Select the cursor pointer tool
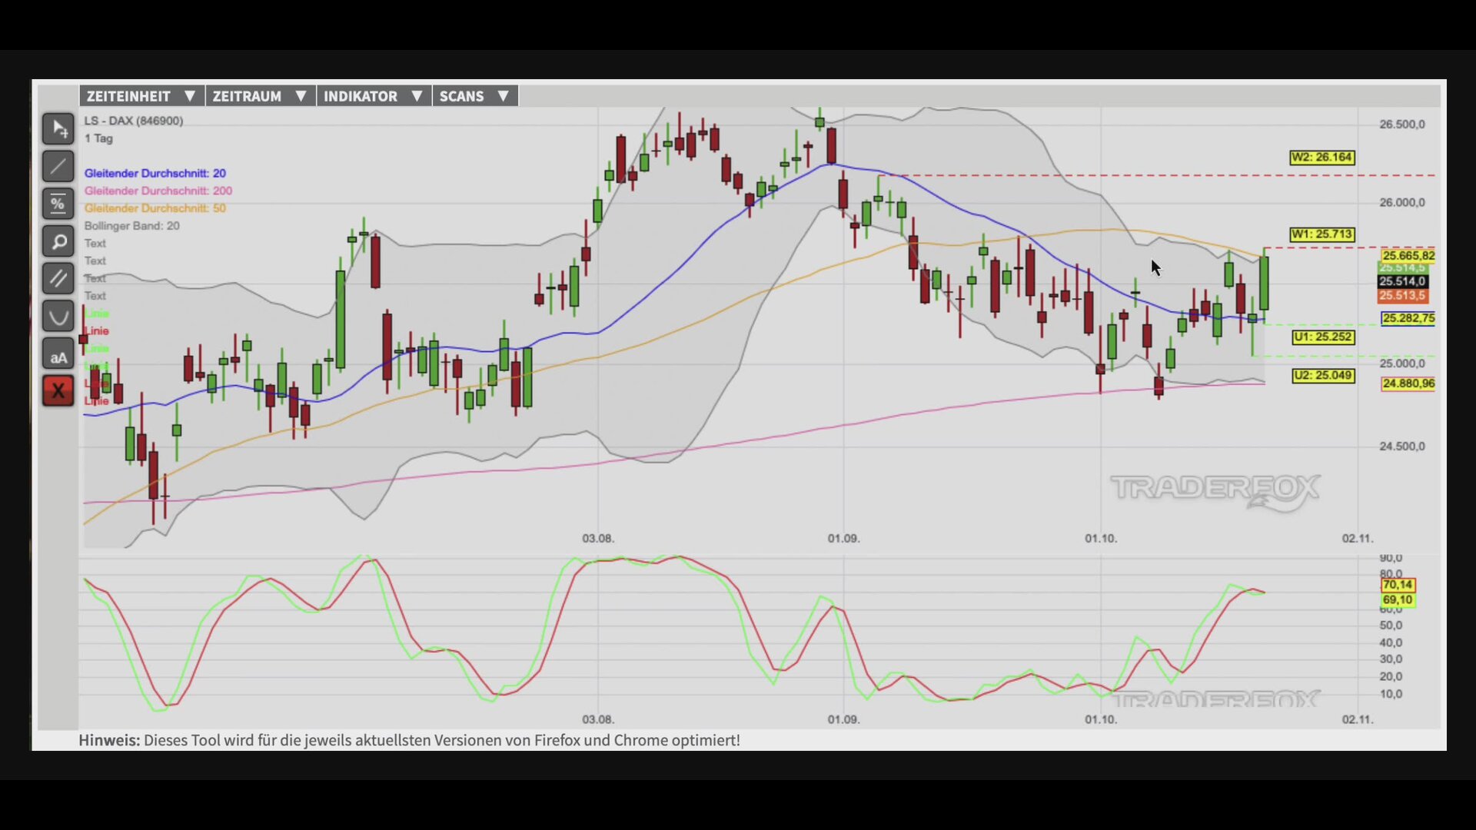Image resolution: width=1476 pixels, height=830 pixels. coord(58,129)
